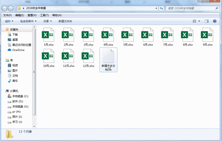The height and width of the screenshot is (141, 222).
Task: Click the navigation pane scrollbar down arrow
Action: click(x=34, y=126)
